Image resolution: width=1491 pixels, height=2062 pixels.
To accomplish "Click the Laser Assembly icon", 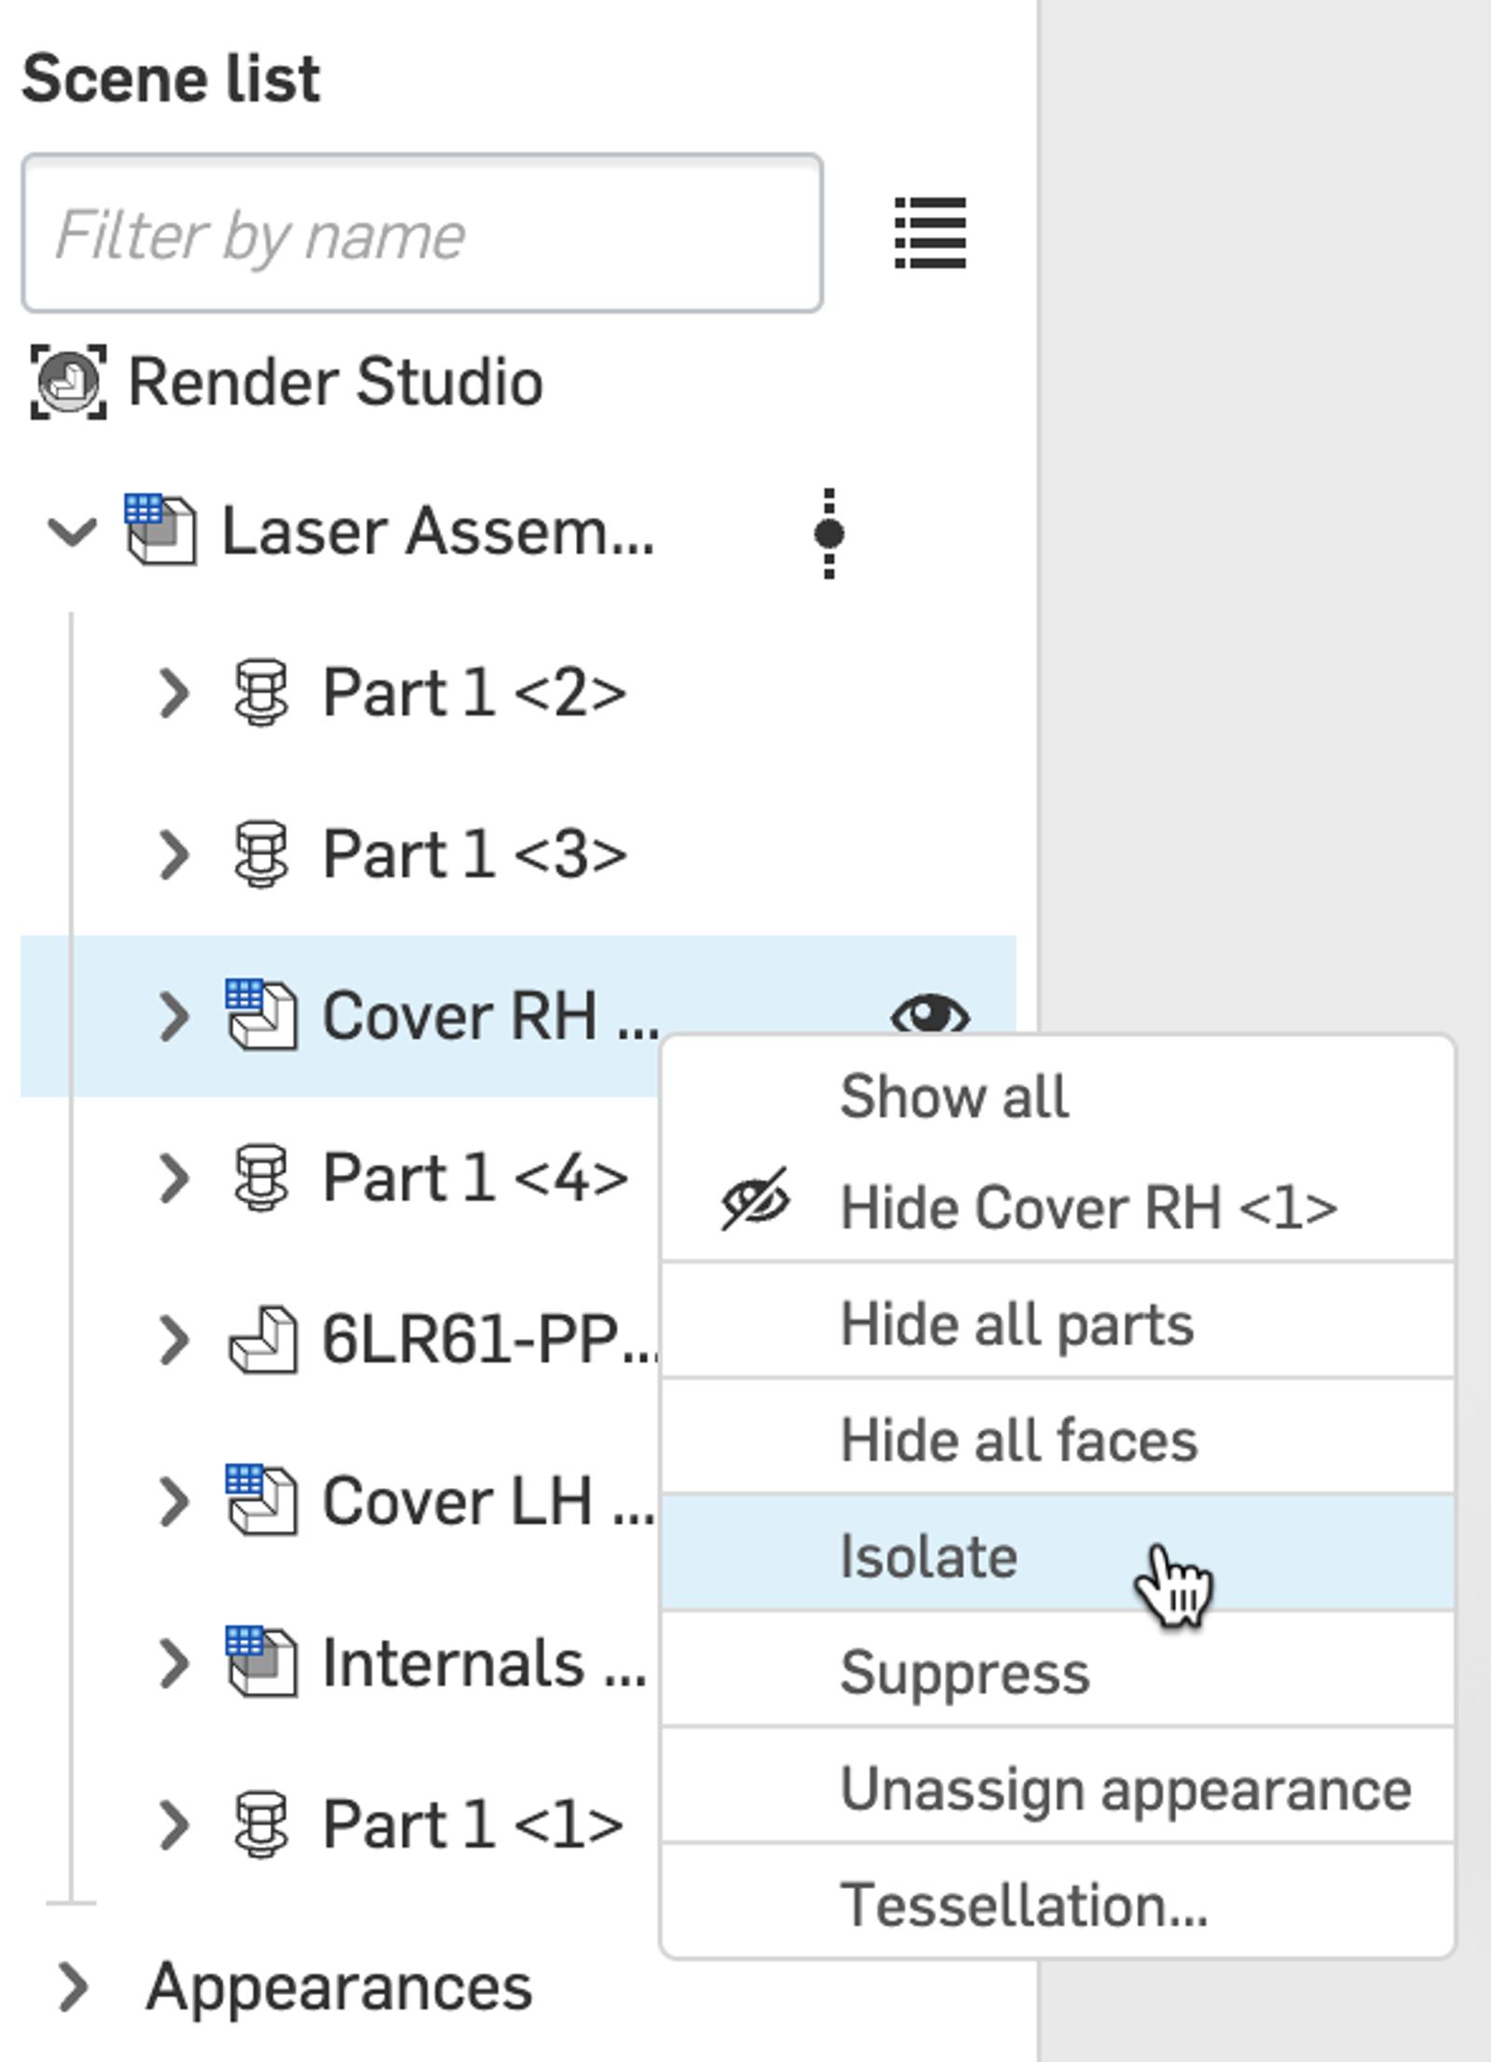I will point(160,531).
